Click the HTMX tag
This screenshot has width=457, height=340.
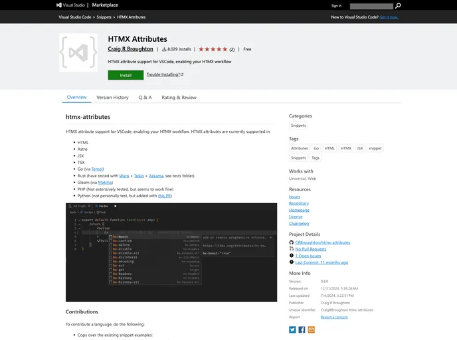(x=346, y=148)
